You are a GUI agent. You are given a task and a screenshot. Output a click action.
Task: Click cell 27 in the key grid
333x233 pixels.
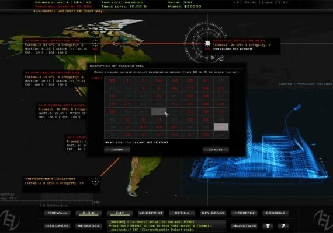143,127
